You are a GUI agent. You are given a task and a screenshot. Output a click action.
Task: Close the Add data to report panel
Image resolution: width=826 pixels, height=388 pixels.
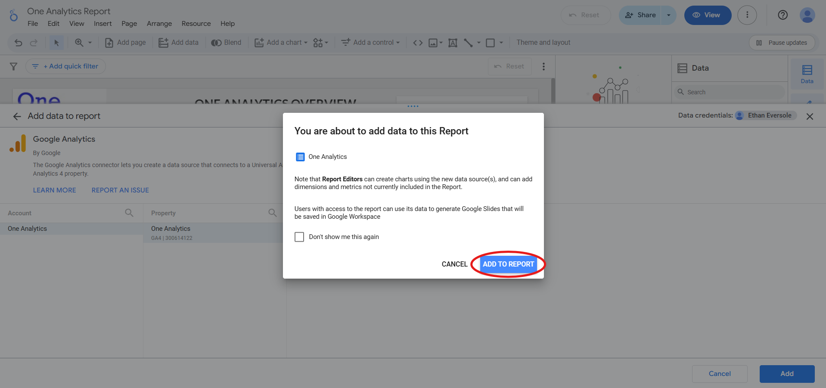pos(810,116)
